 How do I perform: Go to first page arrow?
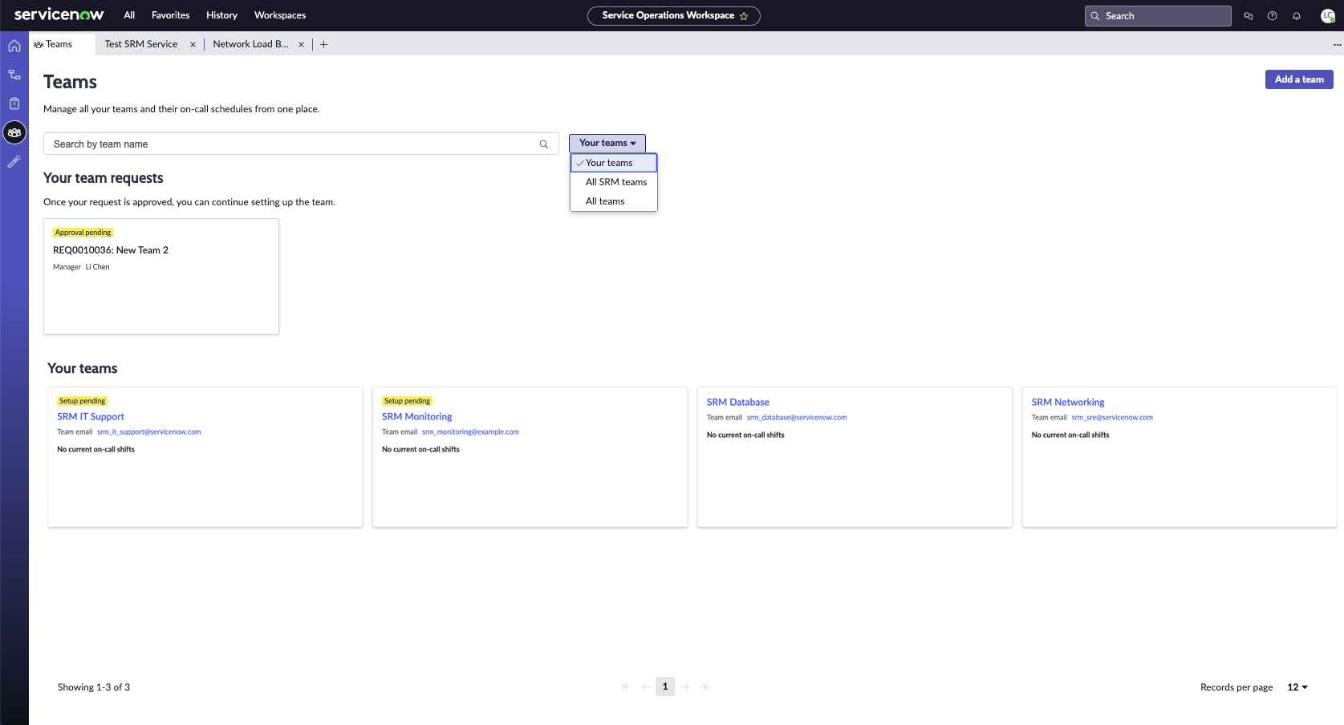(x=627, y=687)
